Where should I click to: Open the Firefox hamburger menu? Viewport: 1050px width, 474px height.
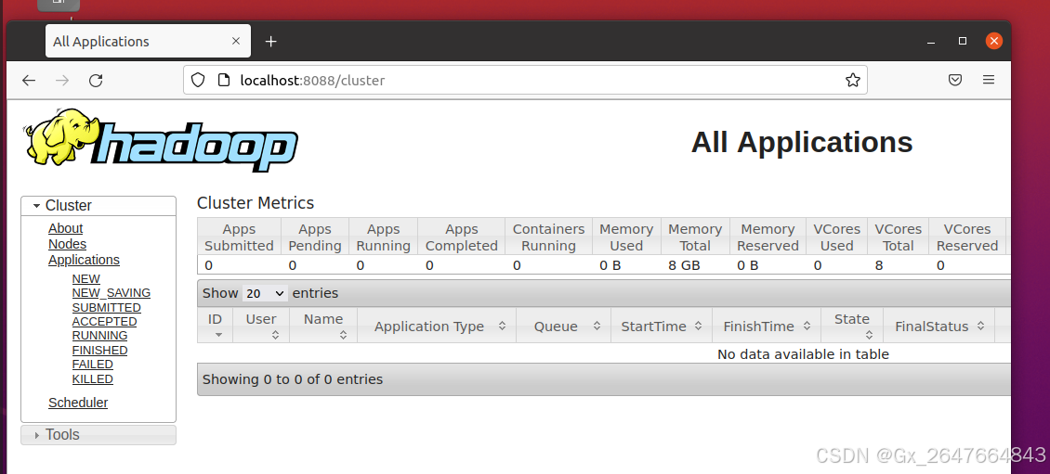(989, 80)
